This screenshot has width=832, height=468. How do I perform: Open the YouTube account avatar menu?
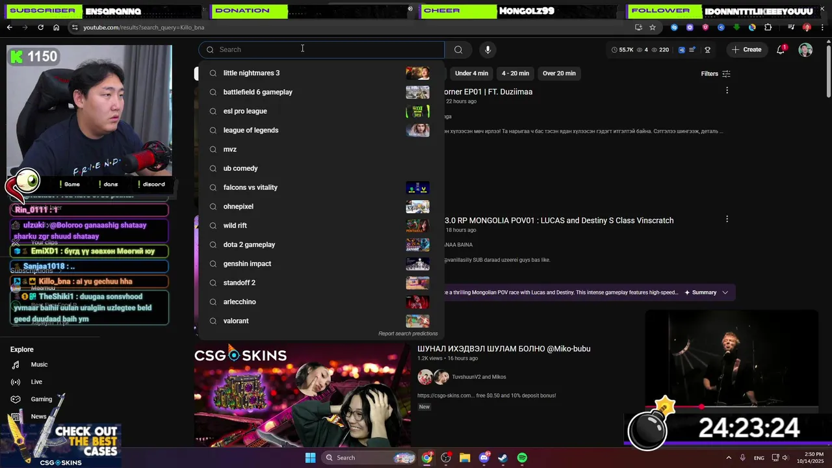[805, 49]
